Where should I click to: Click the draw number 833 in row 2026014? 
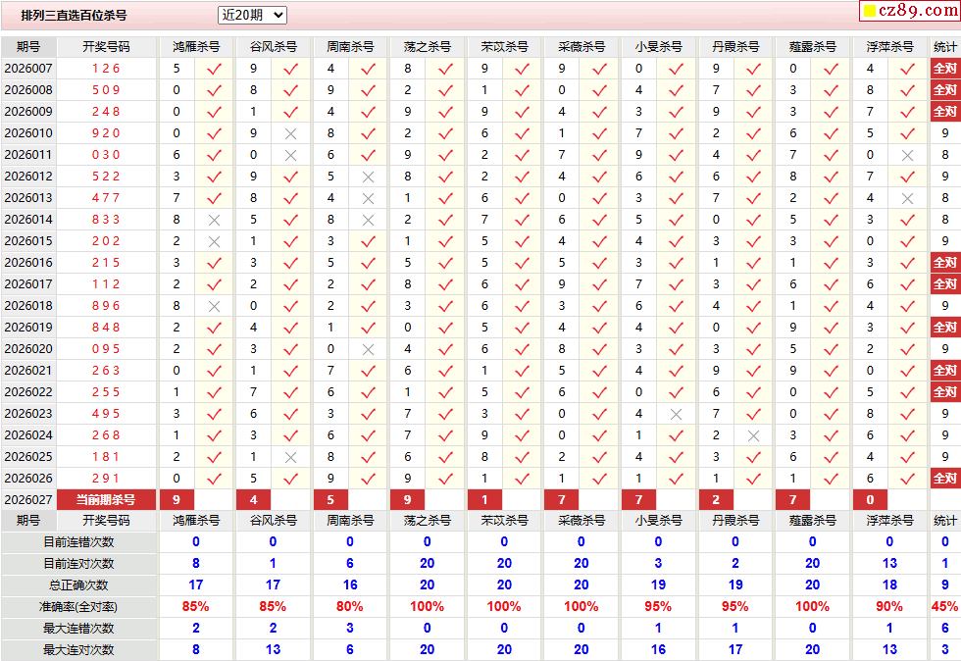coord(106,220)
